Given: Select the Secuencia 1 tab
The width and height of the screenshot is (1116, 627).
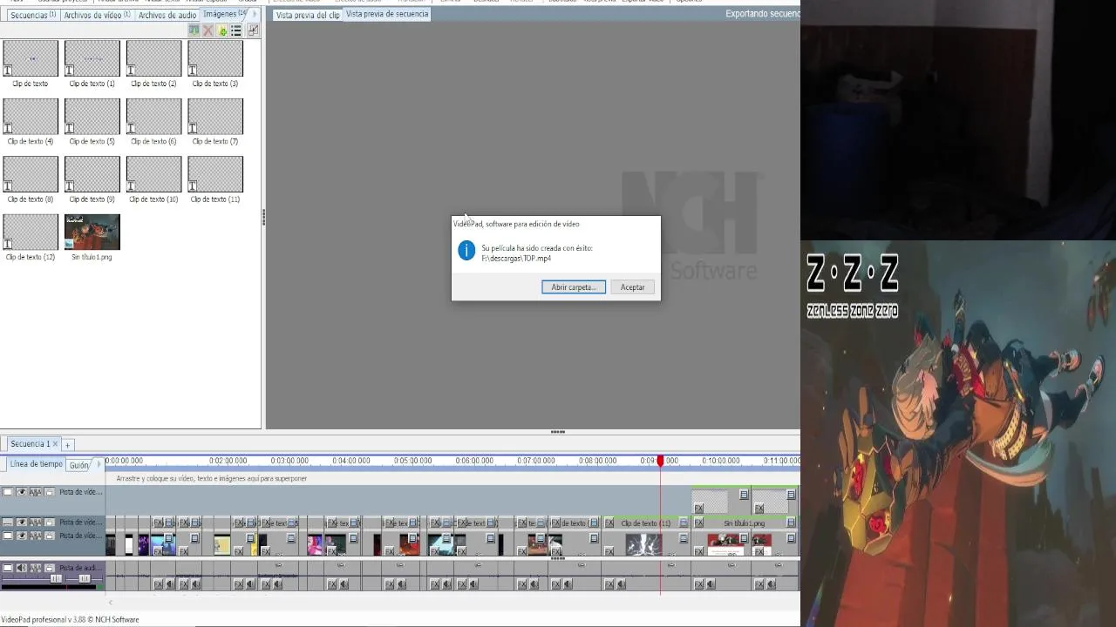Looking at the screenshot, I should 30,444.
